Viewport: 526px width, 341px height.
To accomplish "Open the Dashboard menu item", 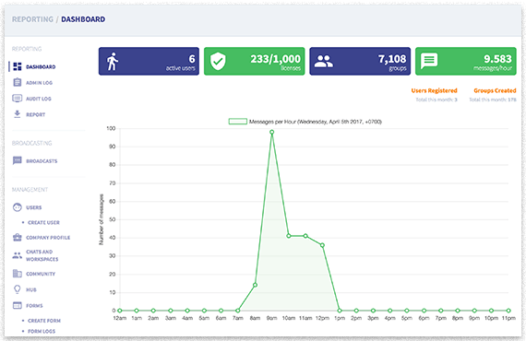I will (41, 66).
